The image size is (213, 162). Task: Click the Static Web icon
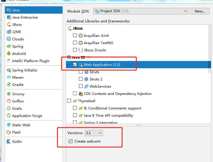coord(9,125)
